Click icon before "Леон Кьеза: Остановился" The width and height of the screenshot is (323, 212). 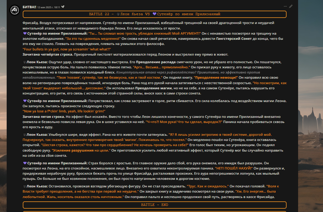(x=25, y=186)
